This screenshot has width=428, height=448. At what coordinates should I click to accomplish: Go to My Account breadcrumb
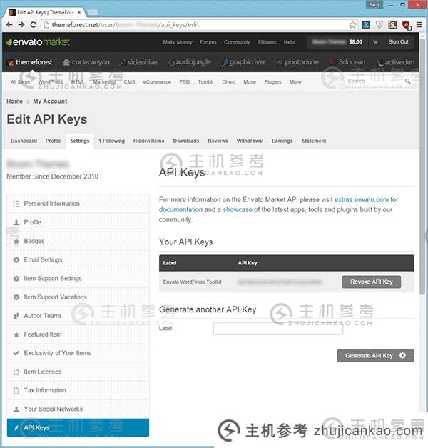tap(50, 101)
